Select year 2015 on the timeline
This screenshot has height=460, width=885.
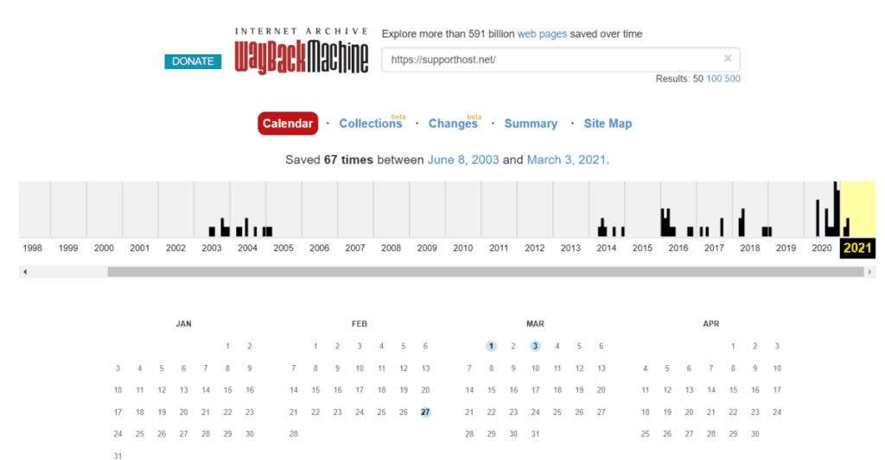[x=642, y=248]
